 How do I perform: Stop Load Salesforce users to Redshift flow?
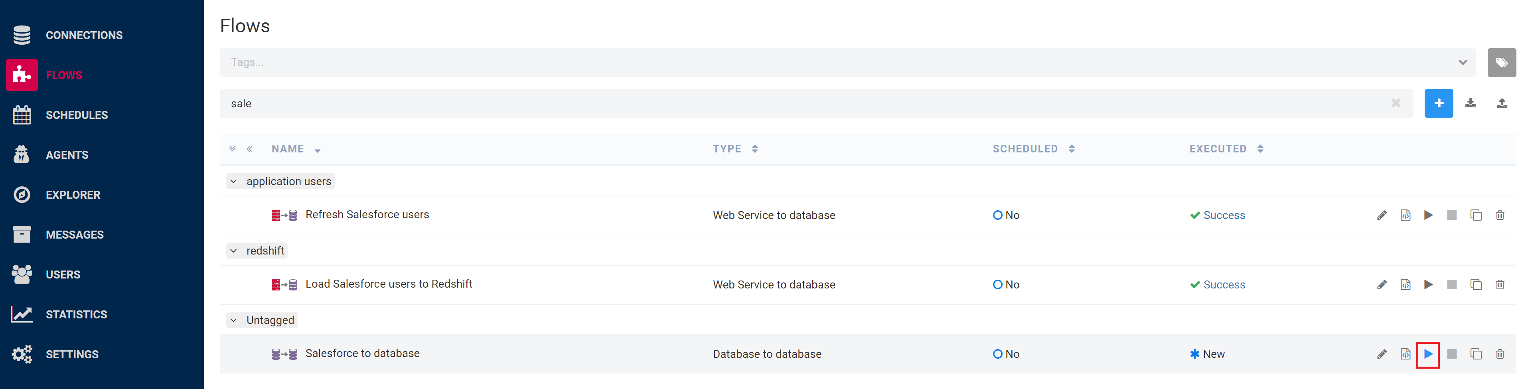coord(1452,285)
